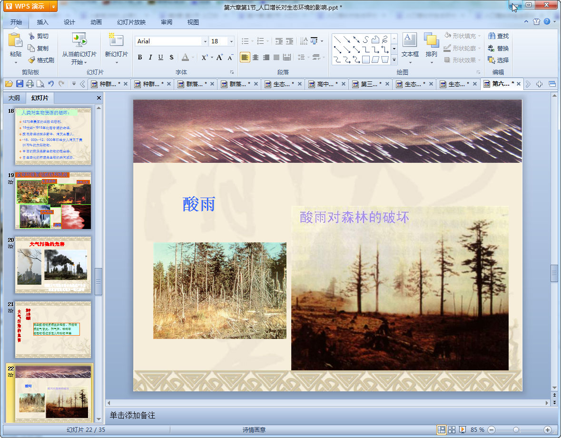Click the Copy icon

coord(31,48)
